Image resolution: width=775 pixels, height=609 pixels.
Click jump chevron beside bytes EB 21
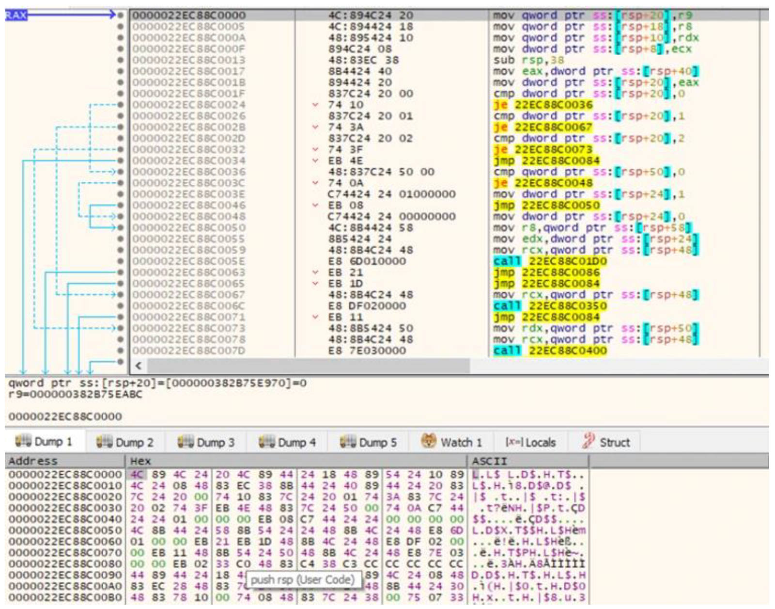tap(316, 272)
